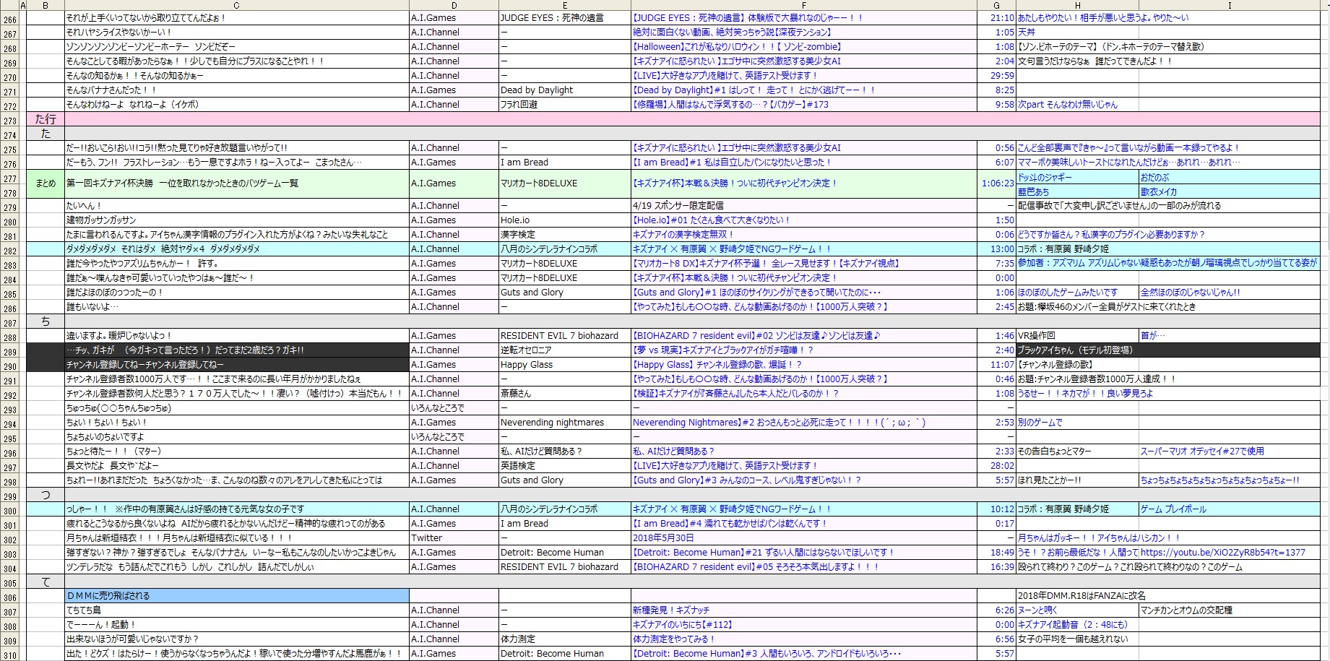This screenshot has width=1330, height=661.
Task: Open 【BIOHAZARD 7 resident evil】#02 link
Action: click(x=756, y=335)
